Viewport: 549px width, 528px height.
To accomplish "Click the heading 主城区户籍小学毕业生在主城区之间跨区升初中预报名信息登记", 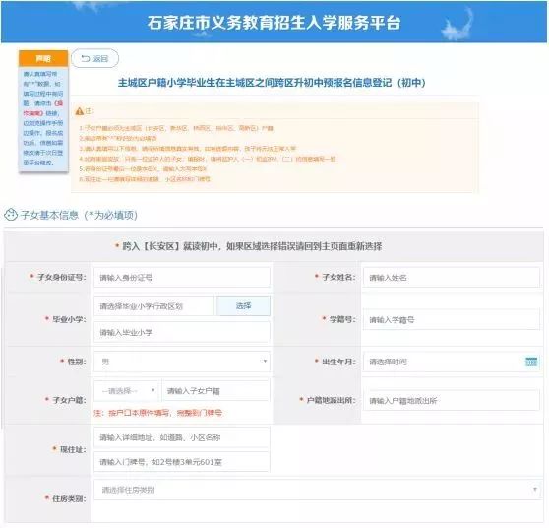I will coord(272,83).
